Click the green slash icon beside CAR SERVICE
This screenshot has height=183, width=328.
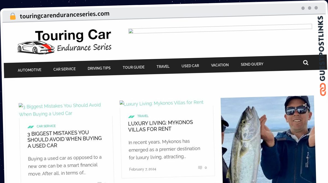click(x=31, y=127)
